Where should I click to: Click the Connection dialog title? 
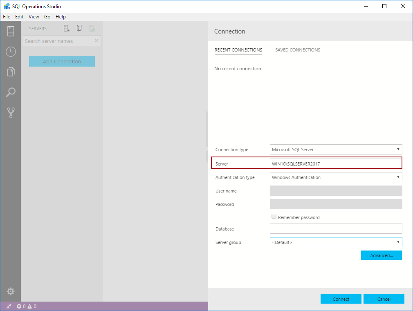tap(230, 31)
